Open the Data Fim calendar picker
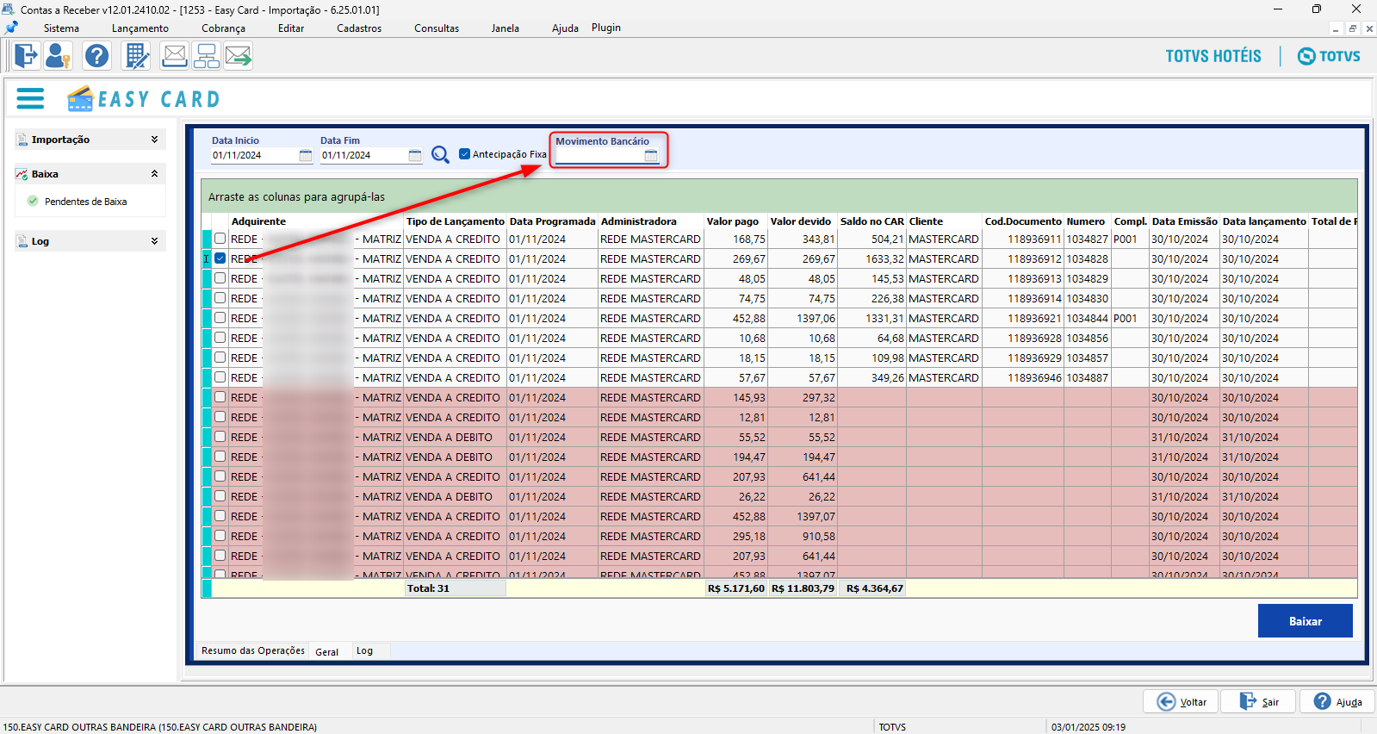This screenshot has height=734, width=1377. click(415, 155)
